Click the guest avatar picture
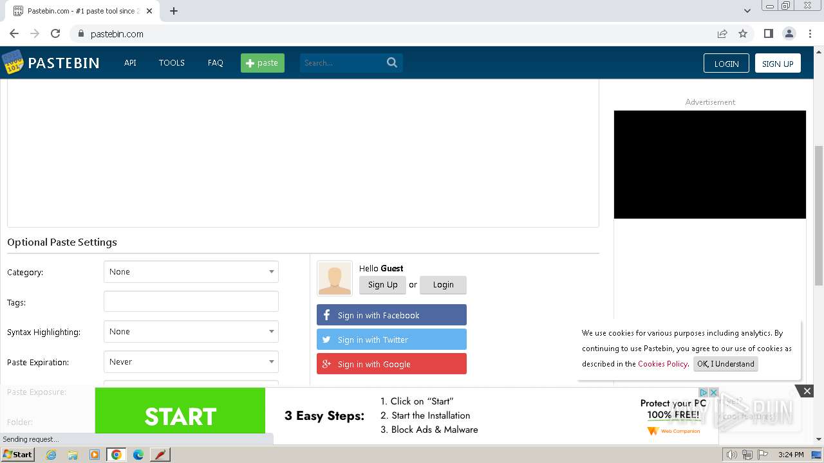 click(x=335, y=278)
